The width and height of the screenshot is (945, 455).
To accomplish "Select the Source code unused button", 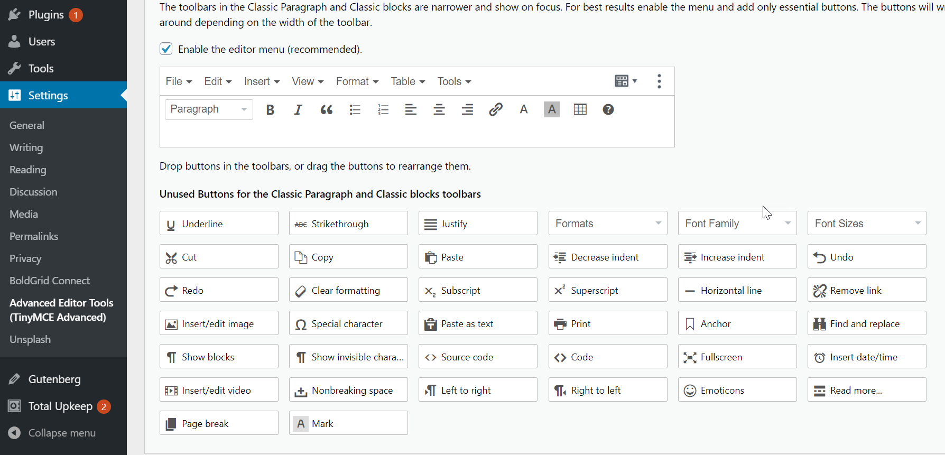I will tap(477, 357).
